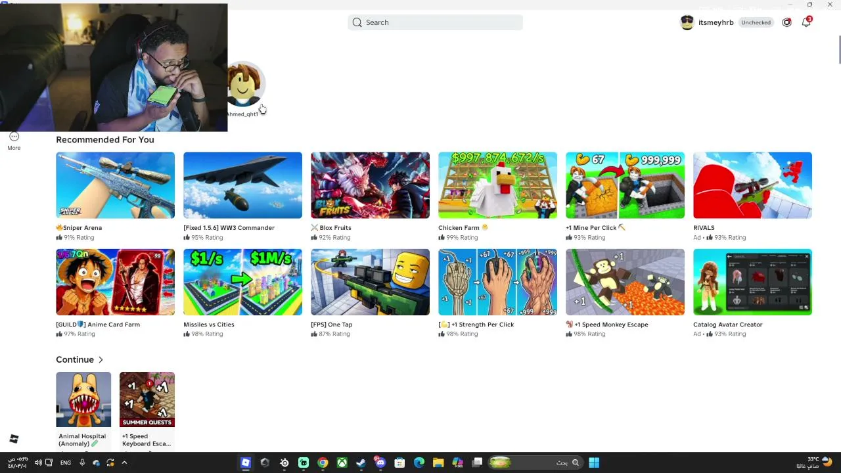The height and width of the screenshot is (473, 841).
Task: Open SteelSeries from the taskbar
Action: coord(284,462)
